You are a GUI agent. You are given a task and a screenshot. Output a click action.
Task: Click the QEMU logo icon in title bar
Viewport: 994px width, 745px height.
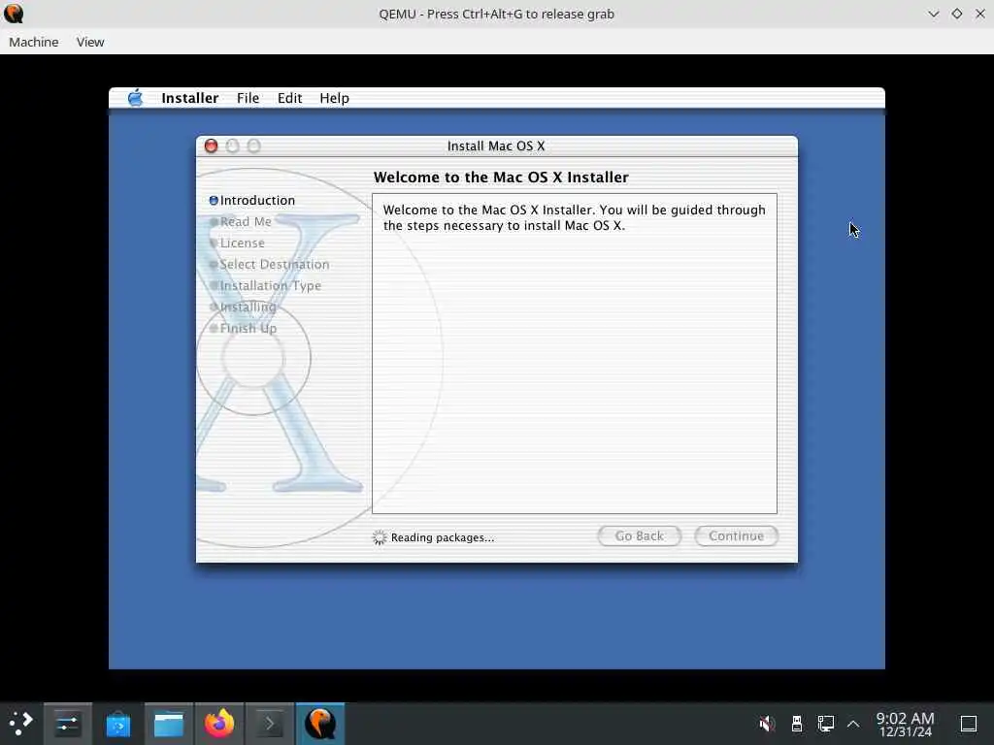point(14,14)
